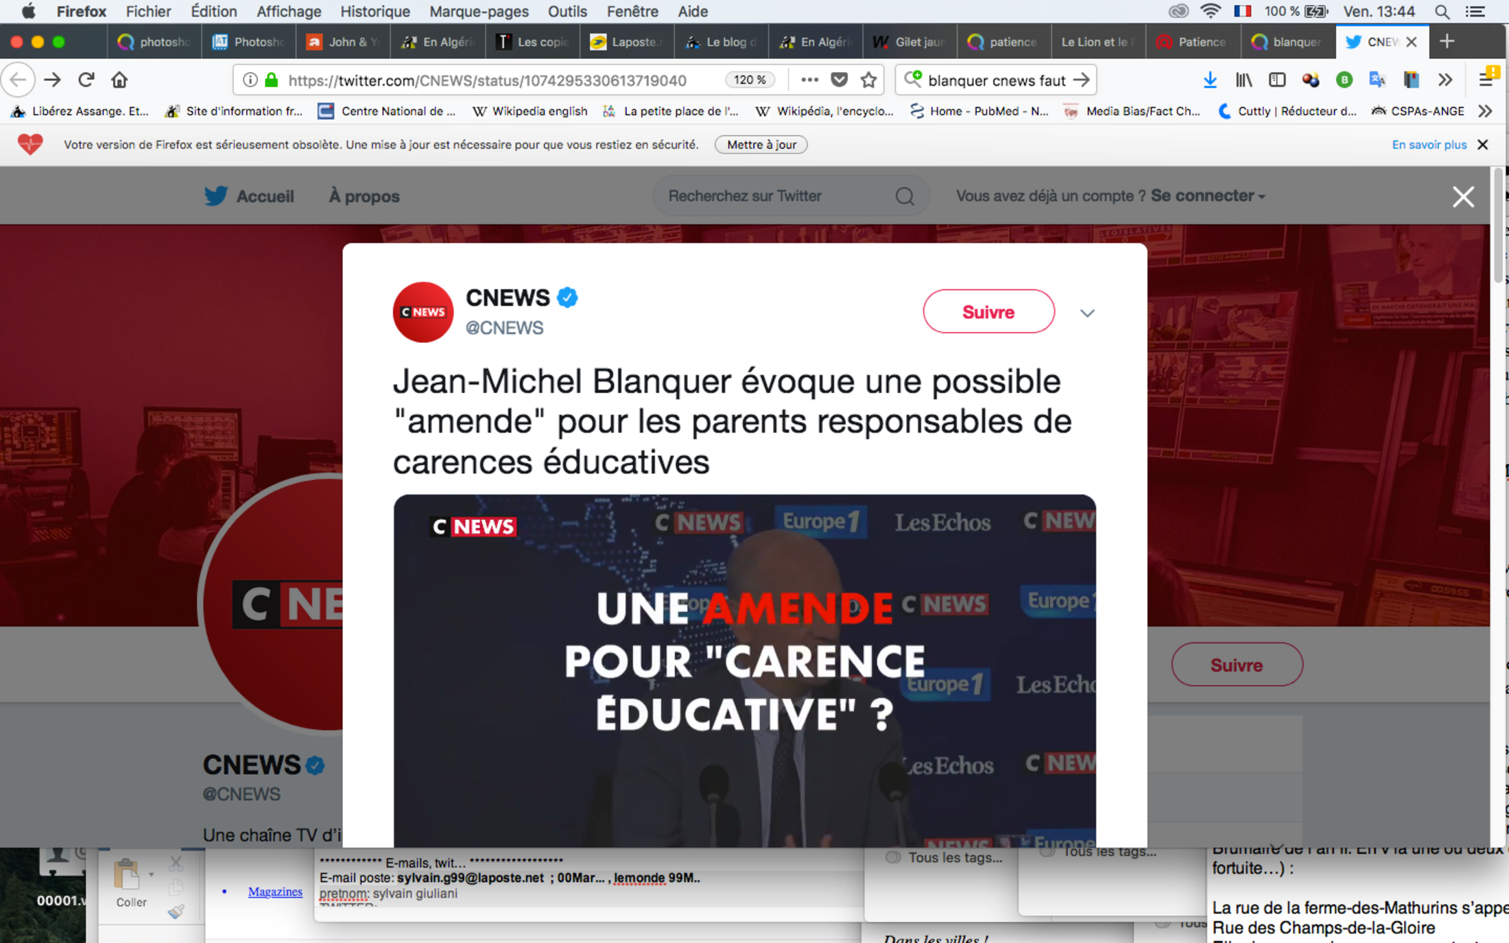Open the En savoir plus link
The width and height of the screenshot is (1509, 943).
1429,145
